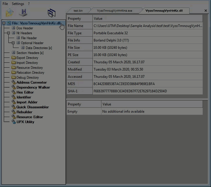Save file using the floppy disk icon
Screen dimensions: 211x187
[23, 13]
